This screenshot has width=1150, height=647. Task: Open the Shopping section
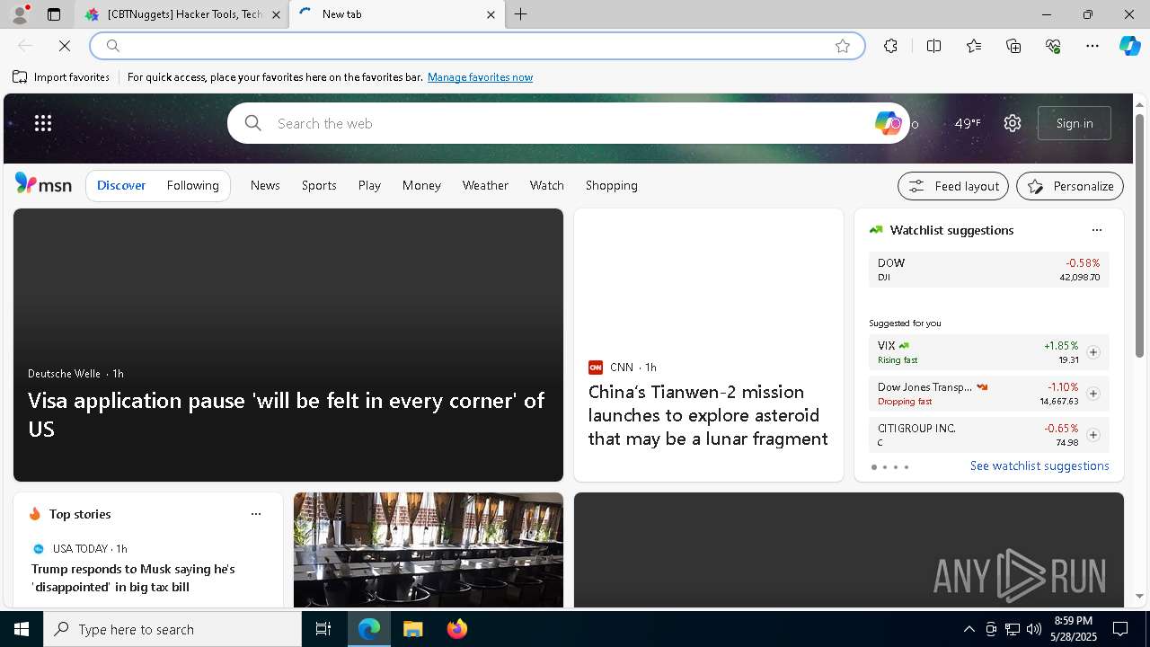[611, 185]
